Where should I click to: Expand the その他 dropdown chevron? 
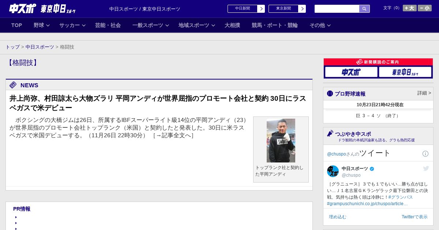(329, 25)
